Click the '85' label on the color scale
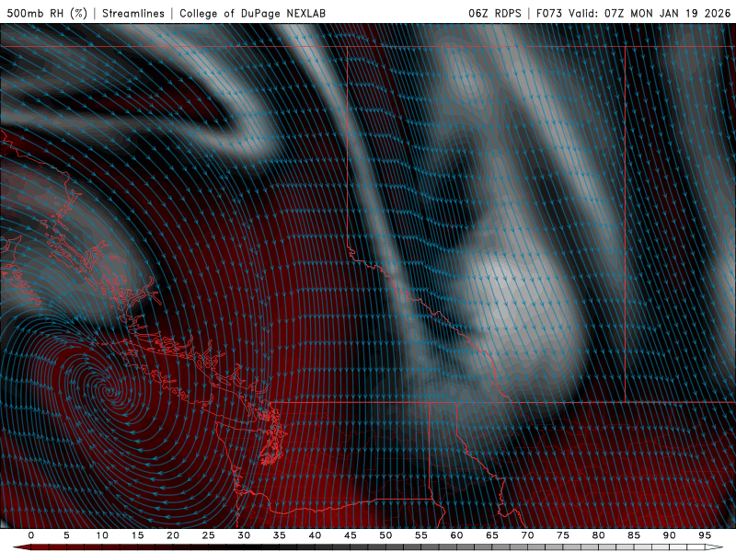 (634, 535)
